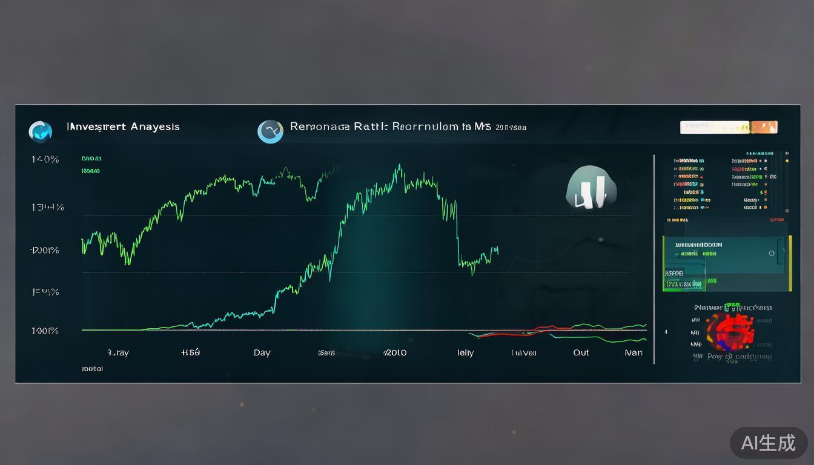Open the orange marker icon at top right
This screenshot has height=465, width=814.
click(764, 127)
